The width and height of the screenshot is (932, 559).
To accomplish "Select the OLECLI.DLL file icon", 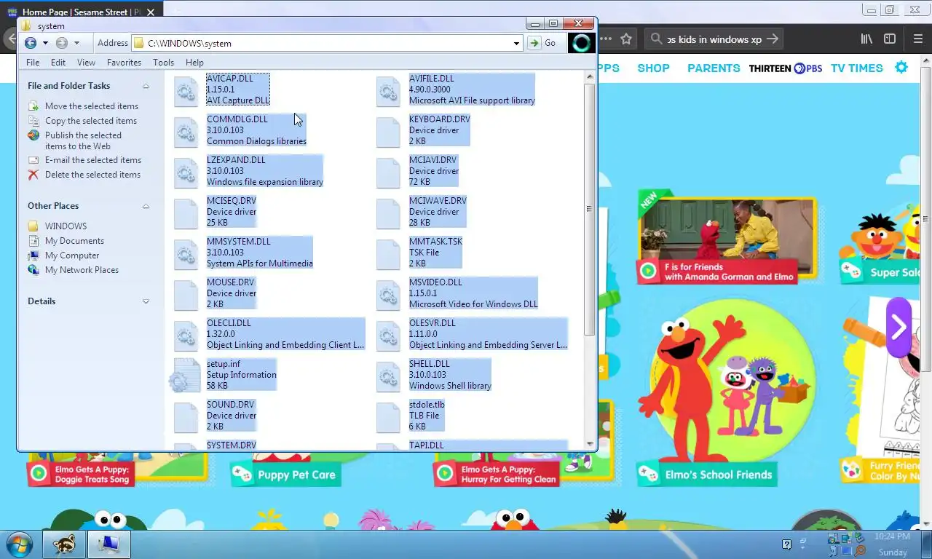I will 186,336.
